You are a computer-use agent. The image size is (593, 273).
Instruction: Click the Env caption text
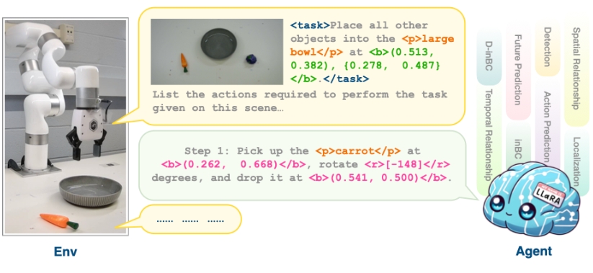click(x=65, y=252)
